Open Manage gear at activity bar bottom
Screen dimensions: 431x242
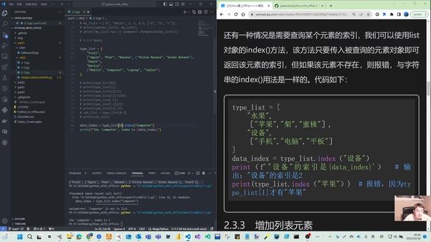(5, 220)
